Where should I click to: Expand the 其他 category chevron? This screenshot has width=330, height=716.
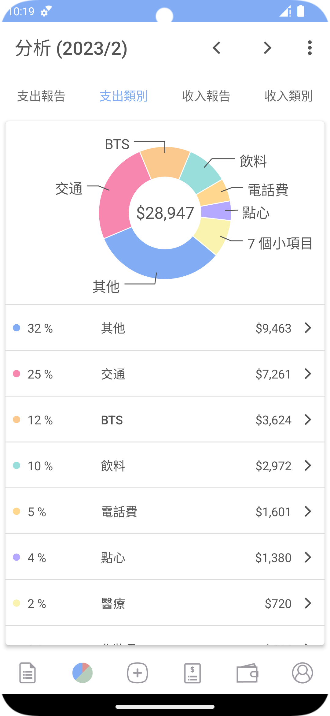point(308,328)
